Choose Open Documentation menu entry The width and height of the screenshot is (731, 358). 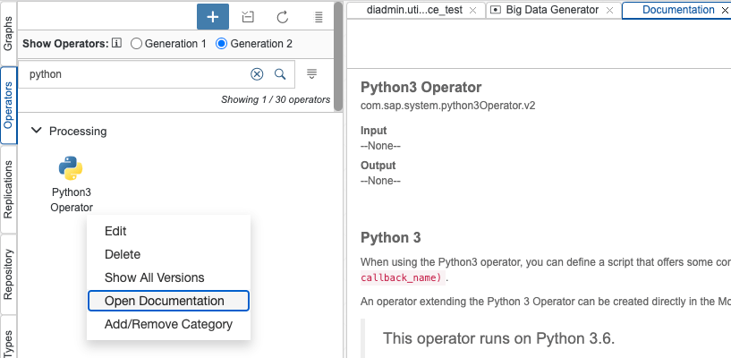coord(168,301)
